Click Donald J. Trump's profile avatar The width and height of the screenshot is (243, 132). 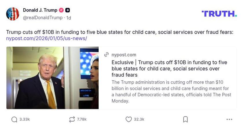pos(13,14)
